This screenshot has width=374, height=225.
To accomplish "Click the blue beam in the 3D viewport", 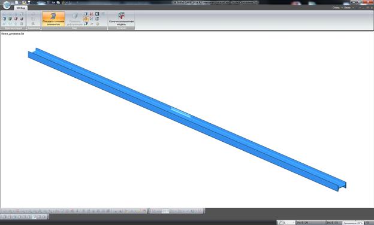I will point(187,118).
